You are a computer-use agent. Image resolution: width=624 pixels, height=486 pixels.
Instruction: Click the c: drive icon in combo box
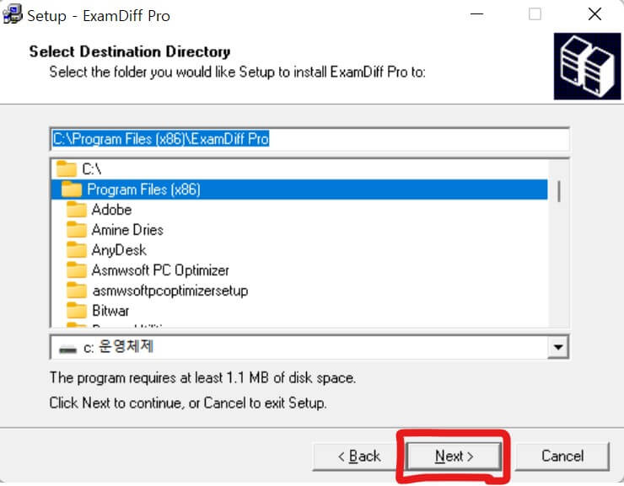(67, 350)
